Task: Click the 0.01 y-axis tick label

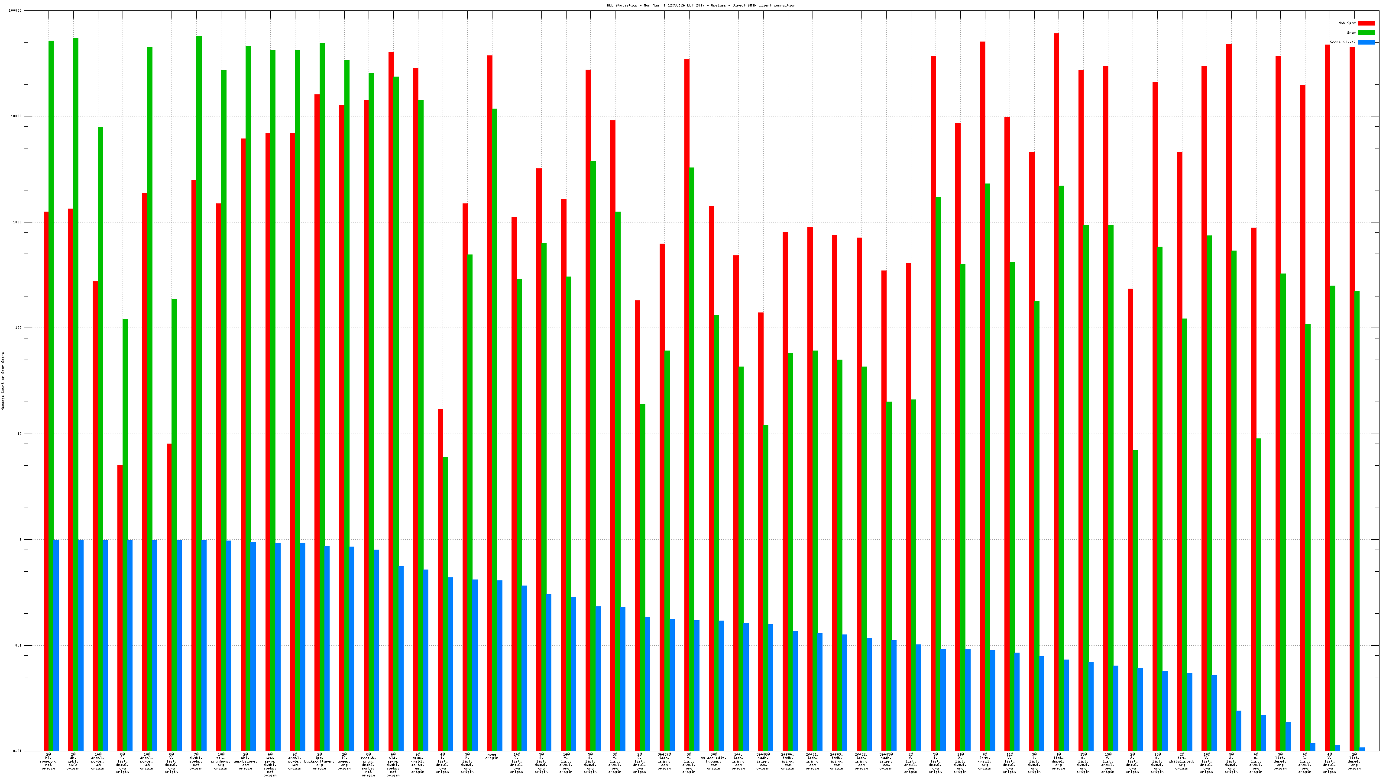Action: pos(17,751)
